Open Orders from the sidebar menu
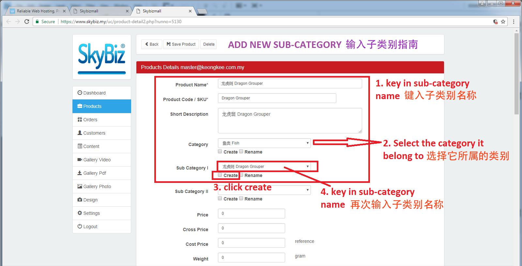 pos(102,120)
